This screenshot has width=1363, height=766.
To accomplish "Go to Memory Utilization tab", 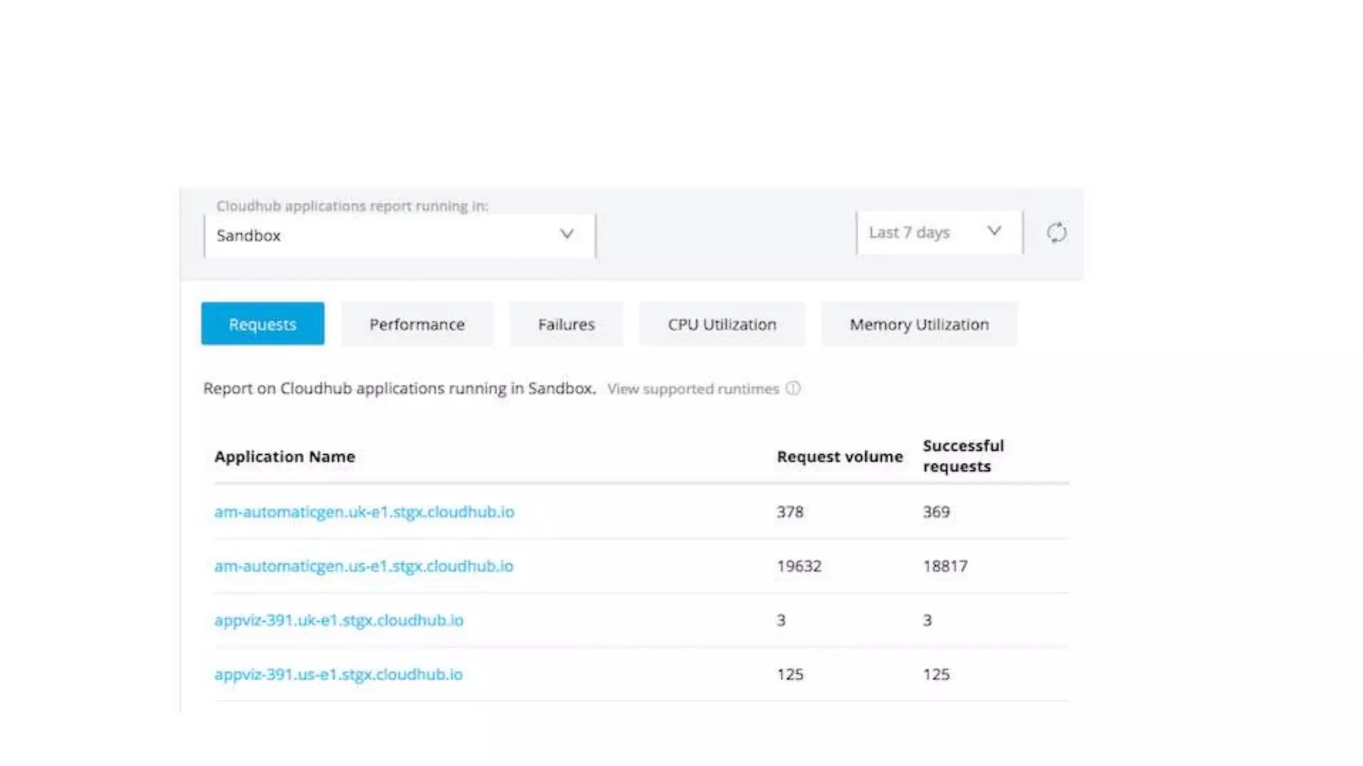I will pyautogui.click(x=919, y=324).
